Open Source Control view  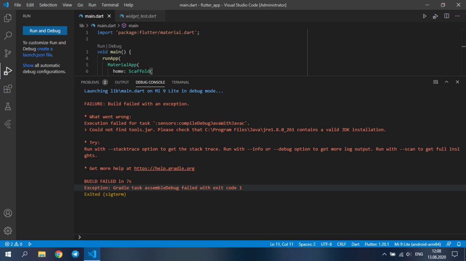coord(8,53)
